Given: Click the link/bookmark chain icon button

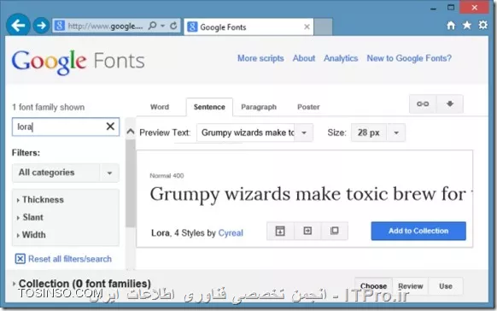Looking at the screenshot, I should pyautogui.click(x=423, y=104).
